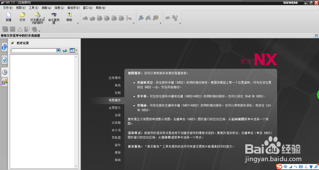Expand dropdown arrow beside 打开最近访问的部件
Image resolution: width=319 pixels, height=170 pixels.
click(44, 18)
